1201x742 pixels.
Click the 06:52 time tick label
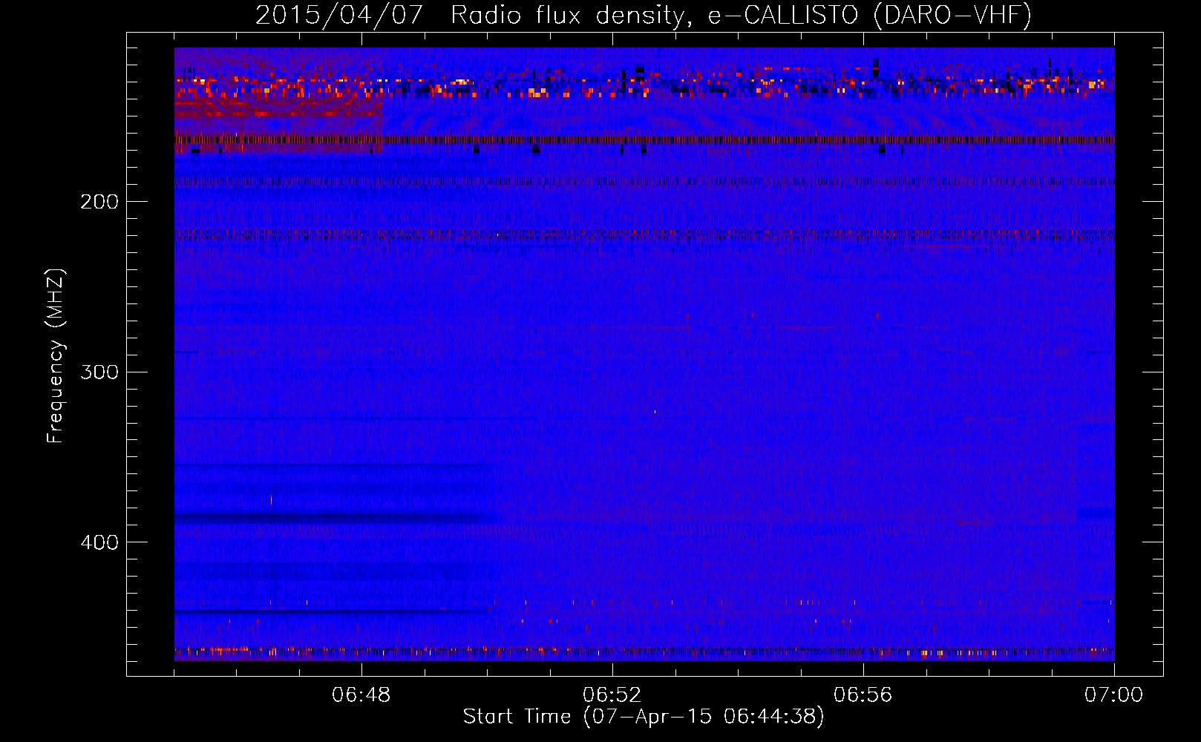click(x=612, y=695)
